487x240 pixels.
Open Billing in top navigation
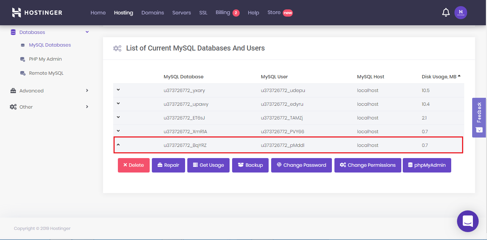tap(223, 13)
